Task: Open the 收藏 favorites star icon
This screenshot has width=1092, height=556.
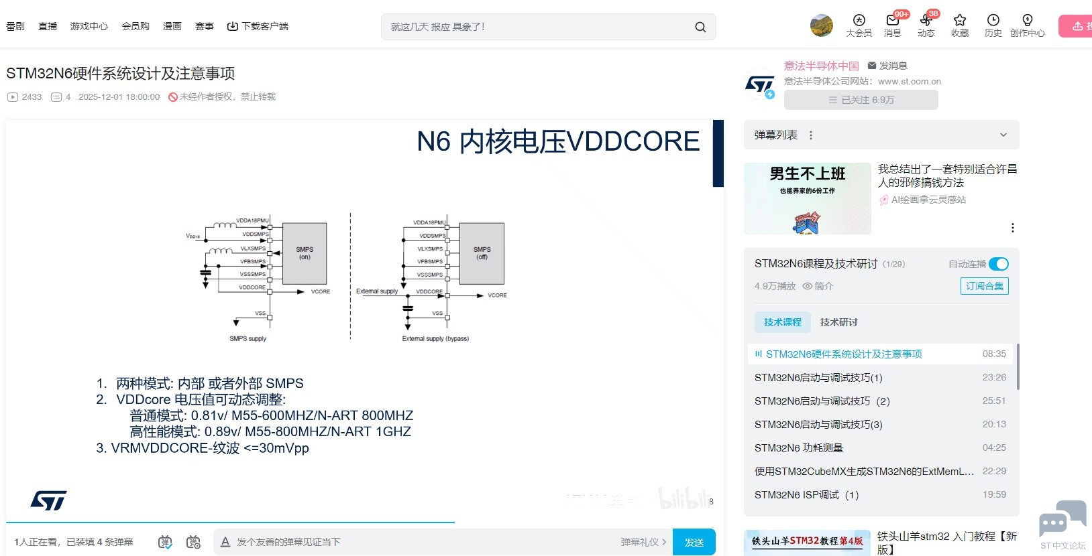Action: pyautogui.click(x=960, y=21)
